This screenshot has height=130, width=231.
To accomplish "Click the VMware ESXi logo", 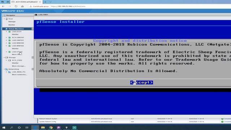I will (x=13, y=11).
